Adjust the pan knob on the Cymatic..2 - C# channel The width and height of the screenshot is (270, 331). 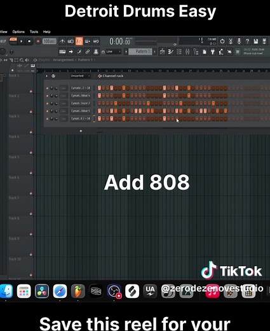51,88
